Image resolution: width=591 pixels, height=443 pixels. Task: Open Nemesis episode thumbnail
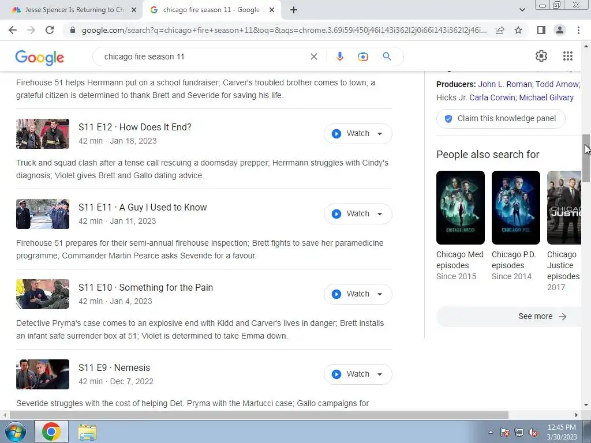click(x=43, y=374)
